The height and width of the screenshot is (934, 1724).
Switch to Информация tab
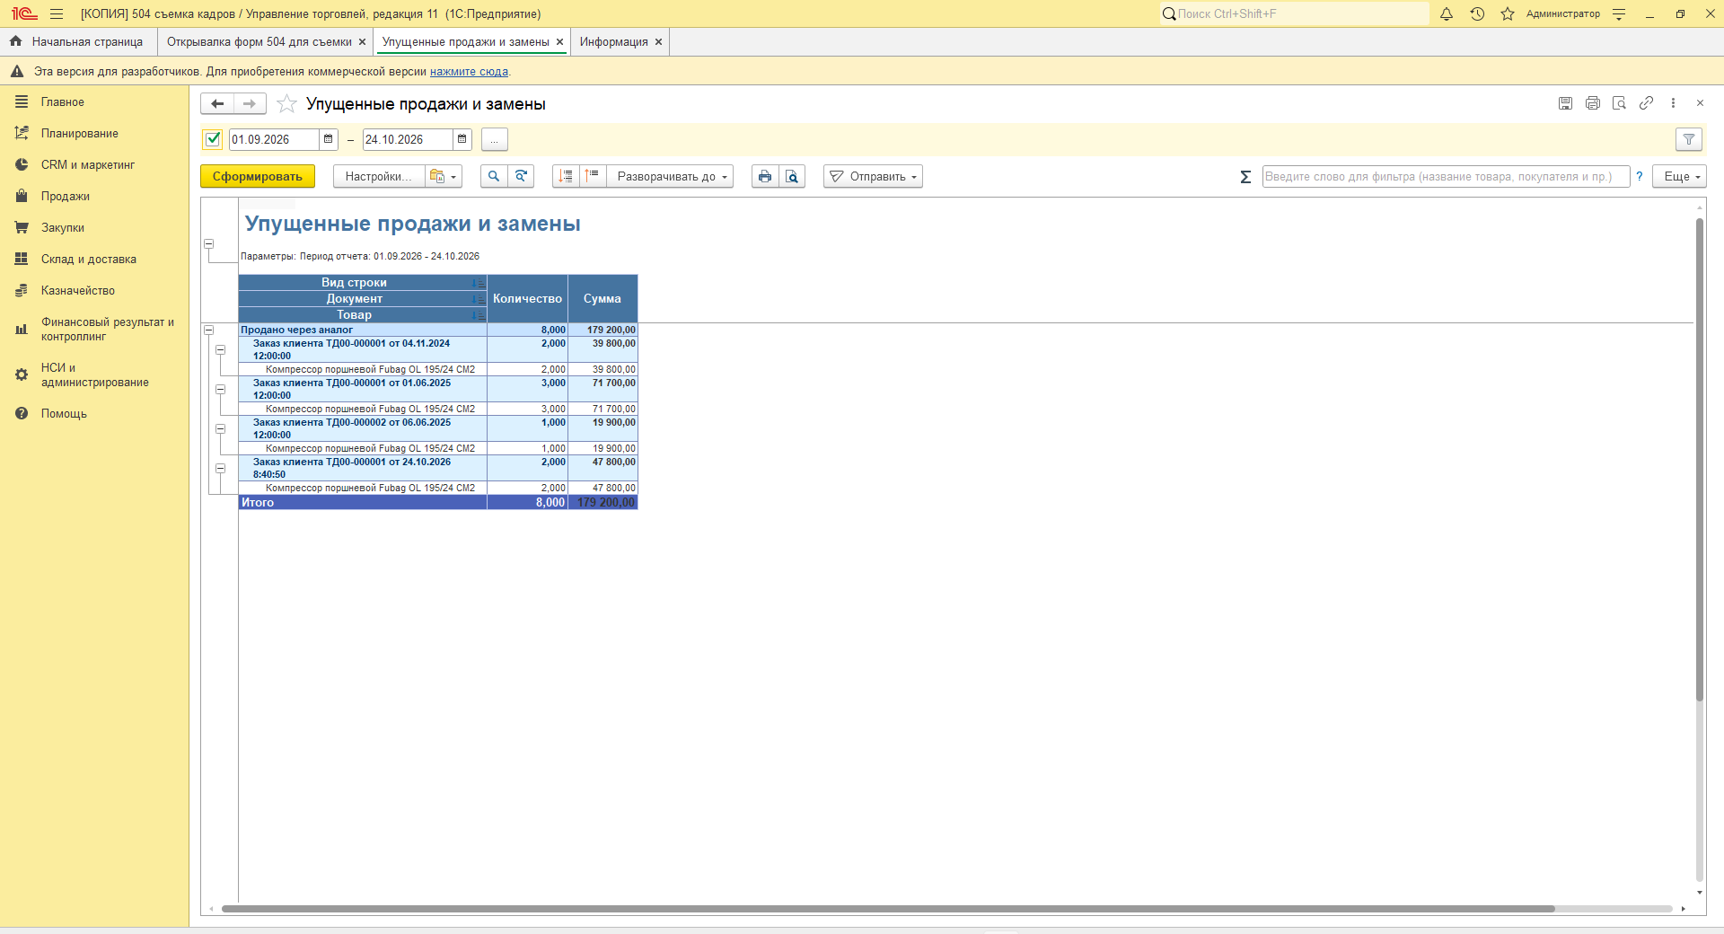(613, 42)
